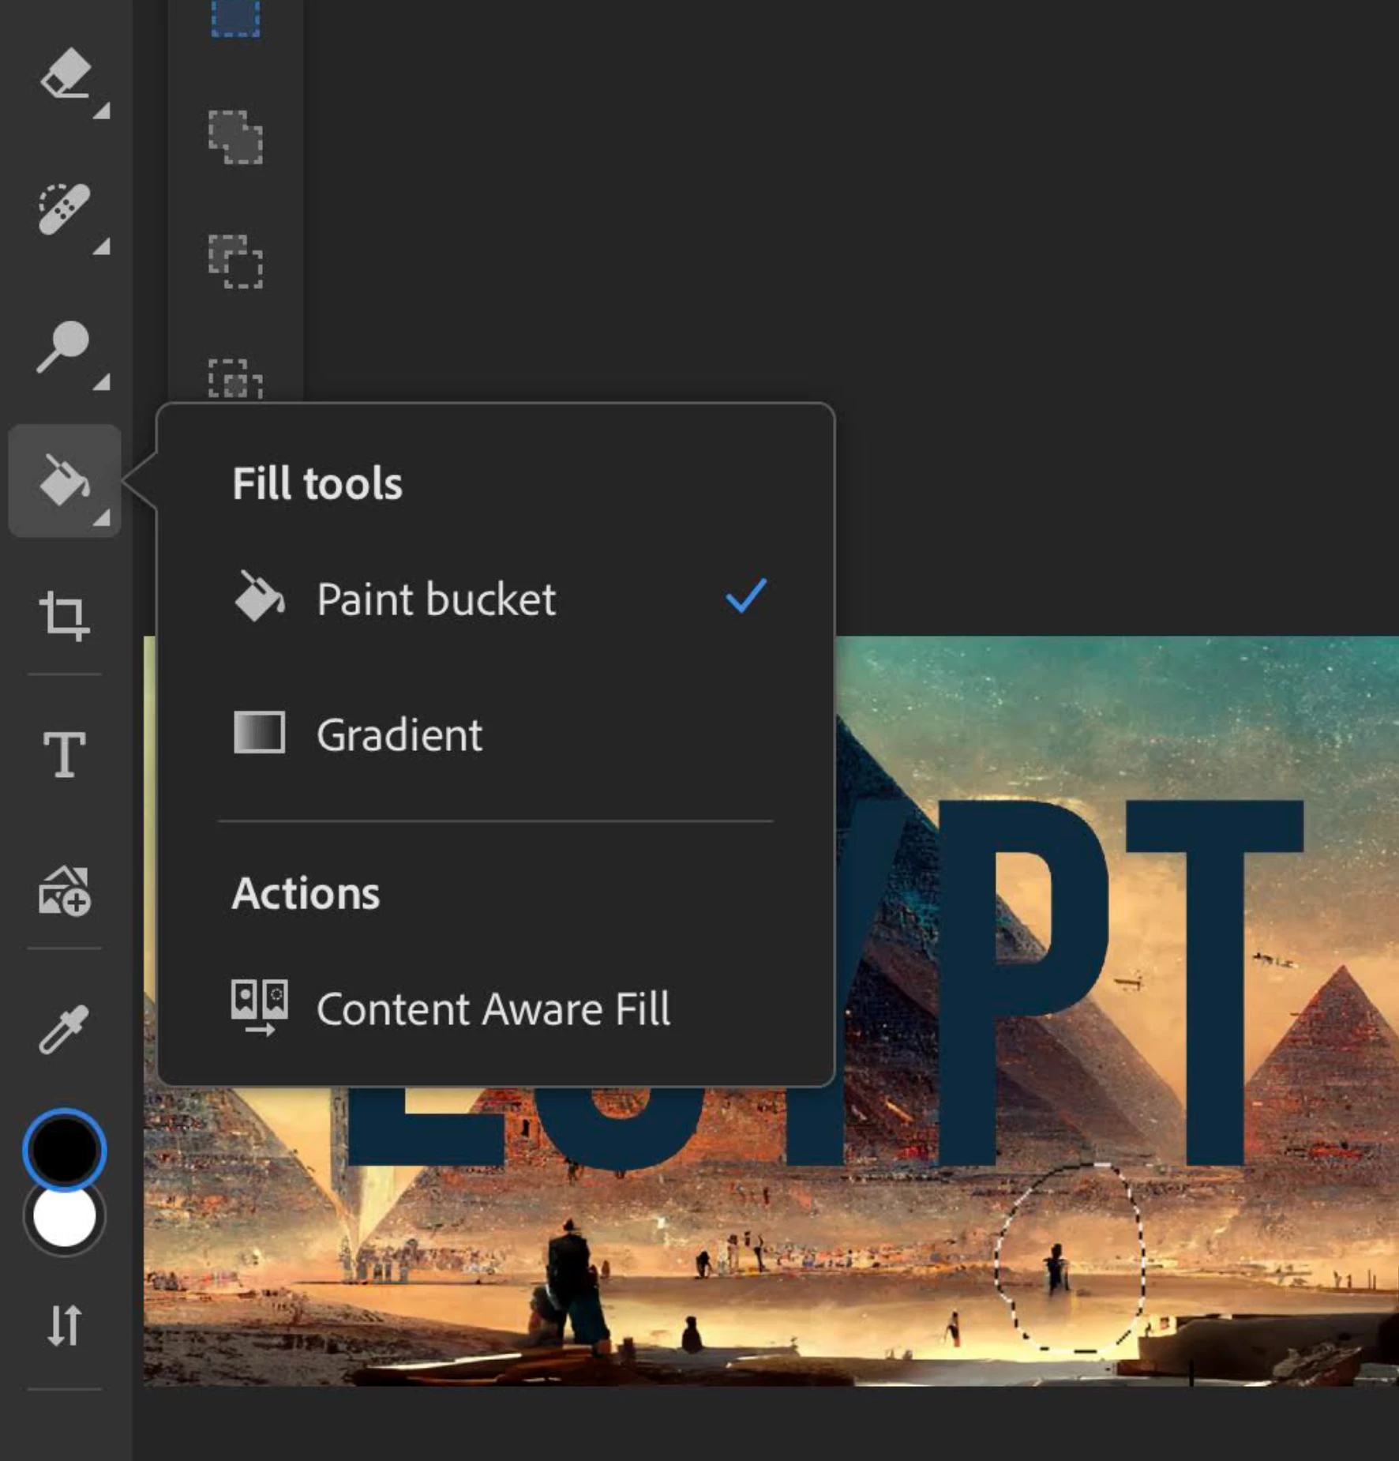Expand Fill tool flyout triangle
This screenshot has height=1461, width=1399.
[101, 518]
